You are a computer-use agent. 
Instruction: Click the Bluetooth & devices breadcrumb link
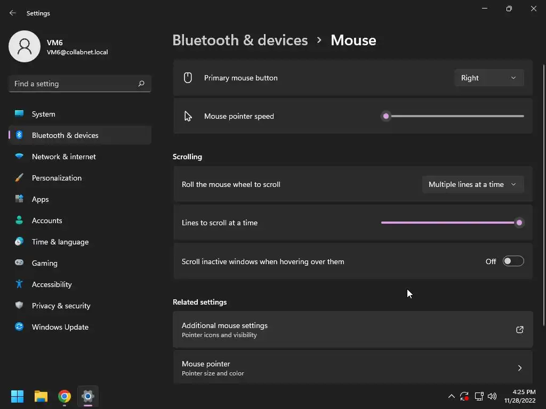coord(240,40)
